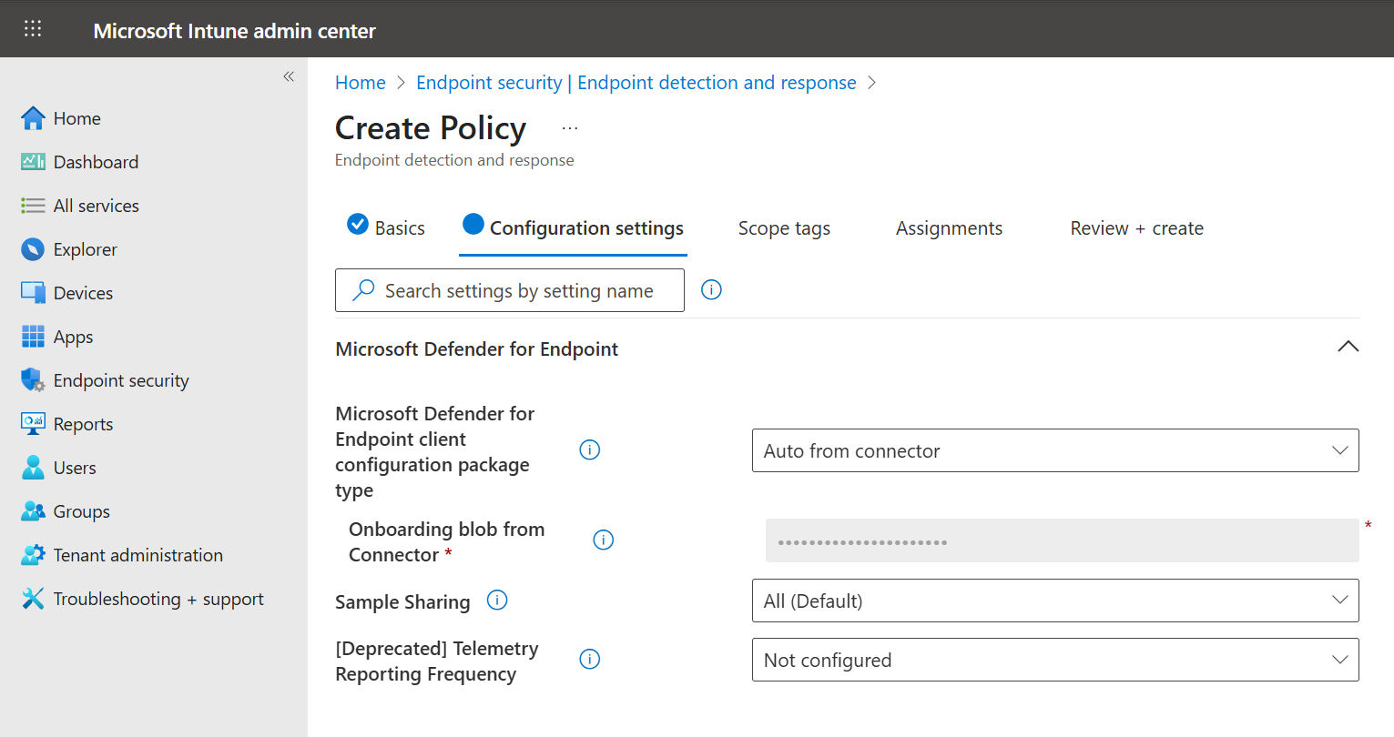Click the 'Sample Sharing' label
This screenshot has height=737, width=1394.
(402, 602)
